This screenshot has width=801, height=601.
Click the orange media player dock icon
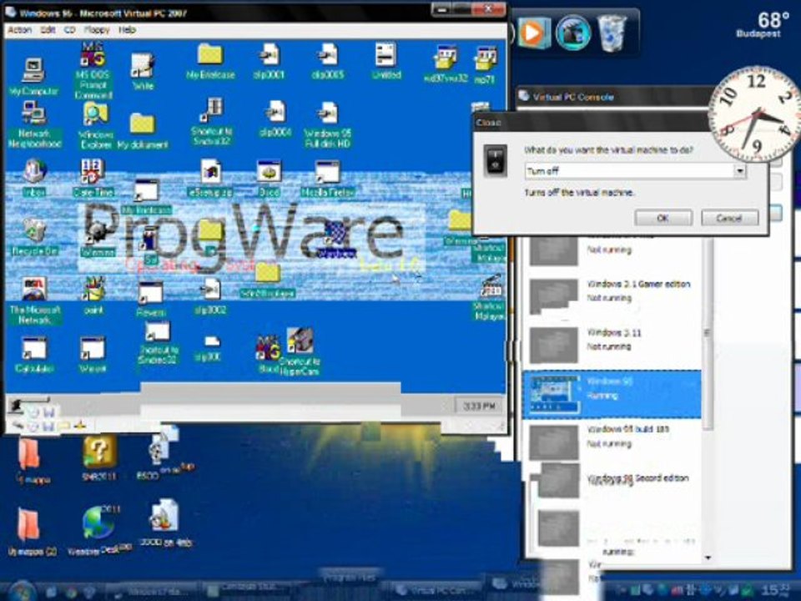pos(532,33)
